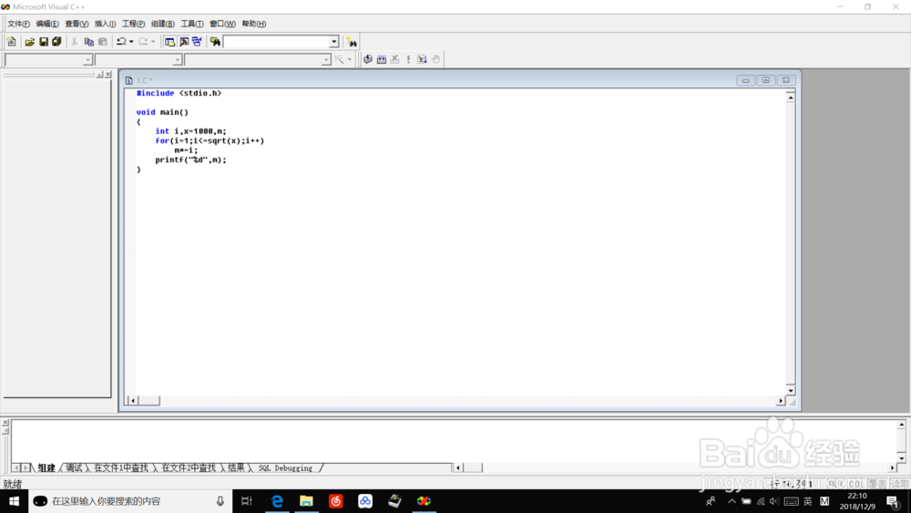Open the 组建(B) menu
Screen dimensions: 911x513
tap(163, 24)
